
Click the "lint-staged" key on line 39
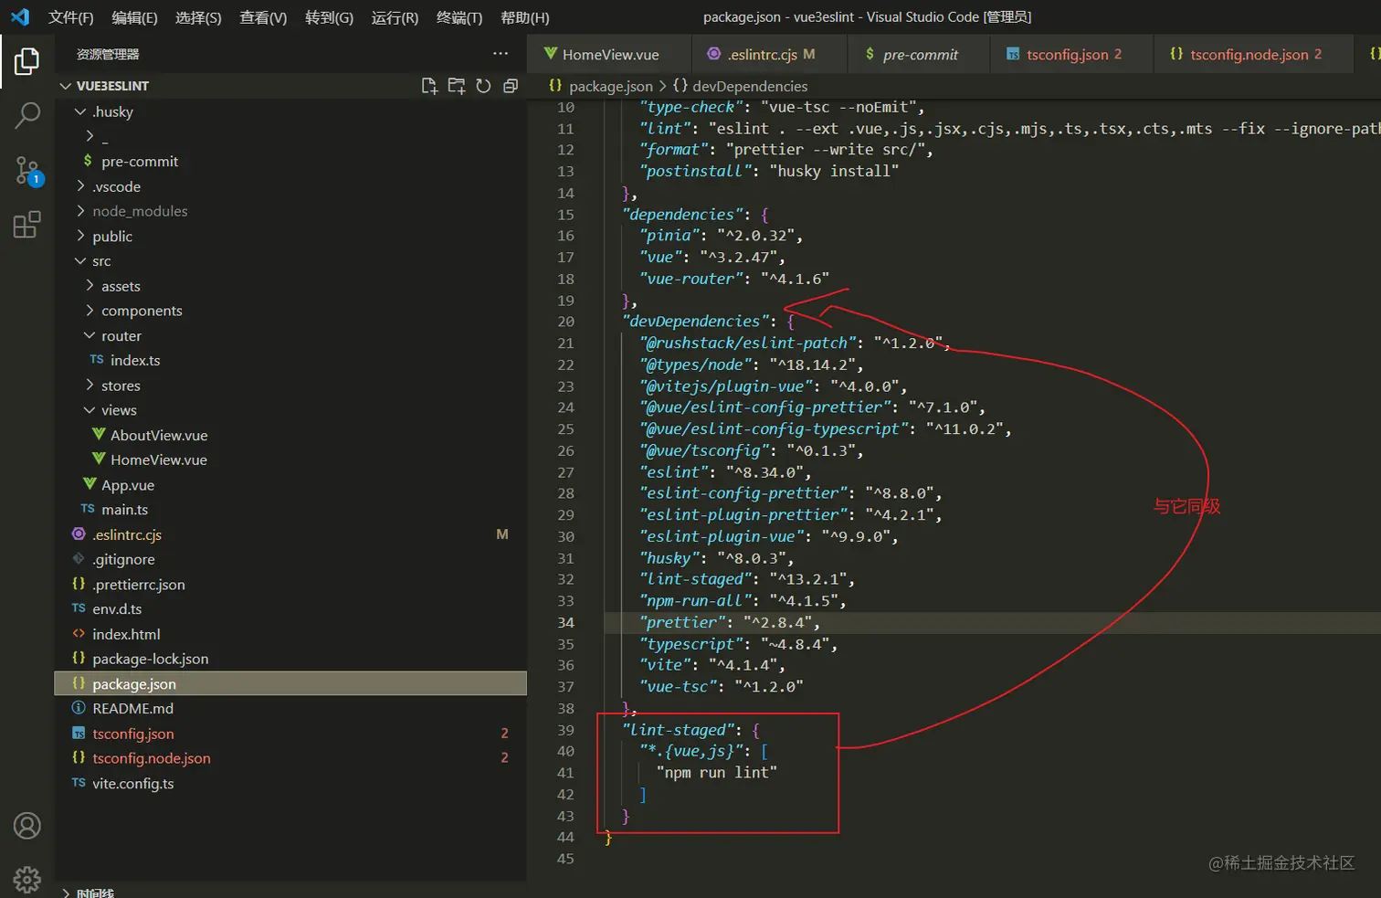click(679, 730)
